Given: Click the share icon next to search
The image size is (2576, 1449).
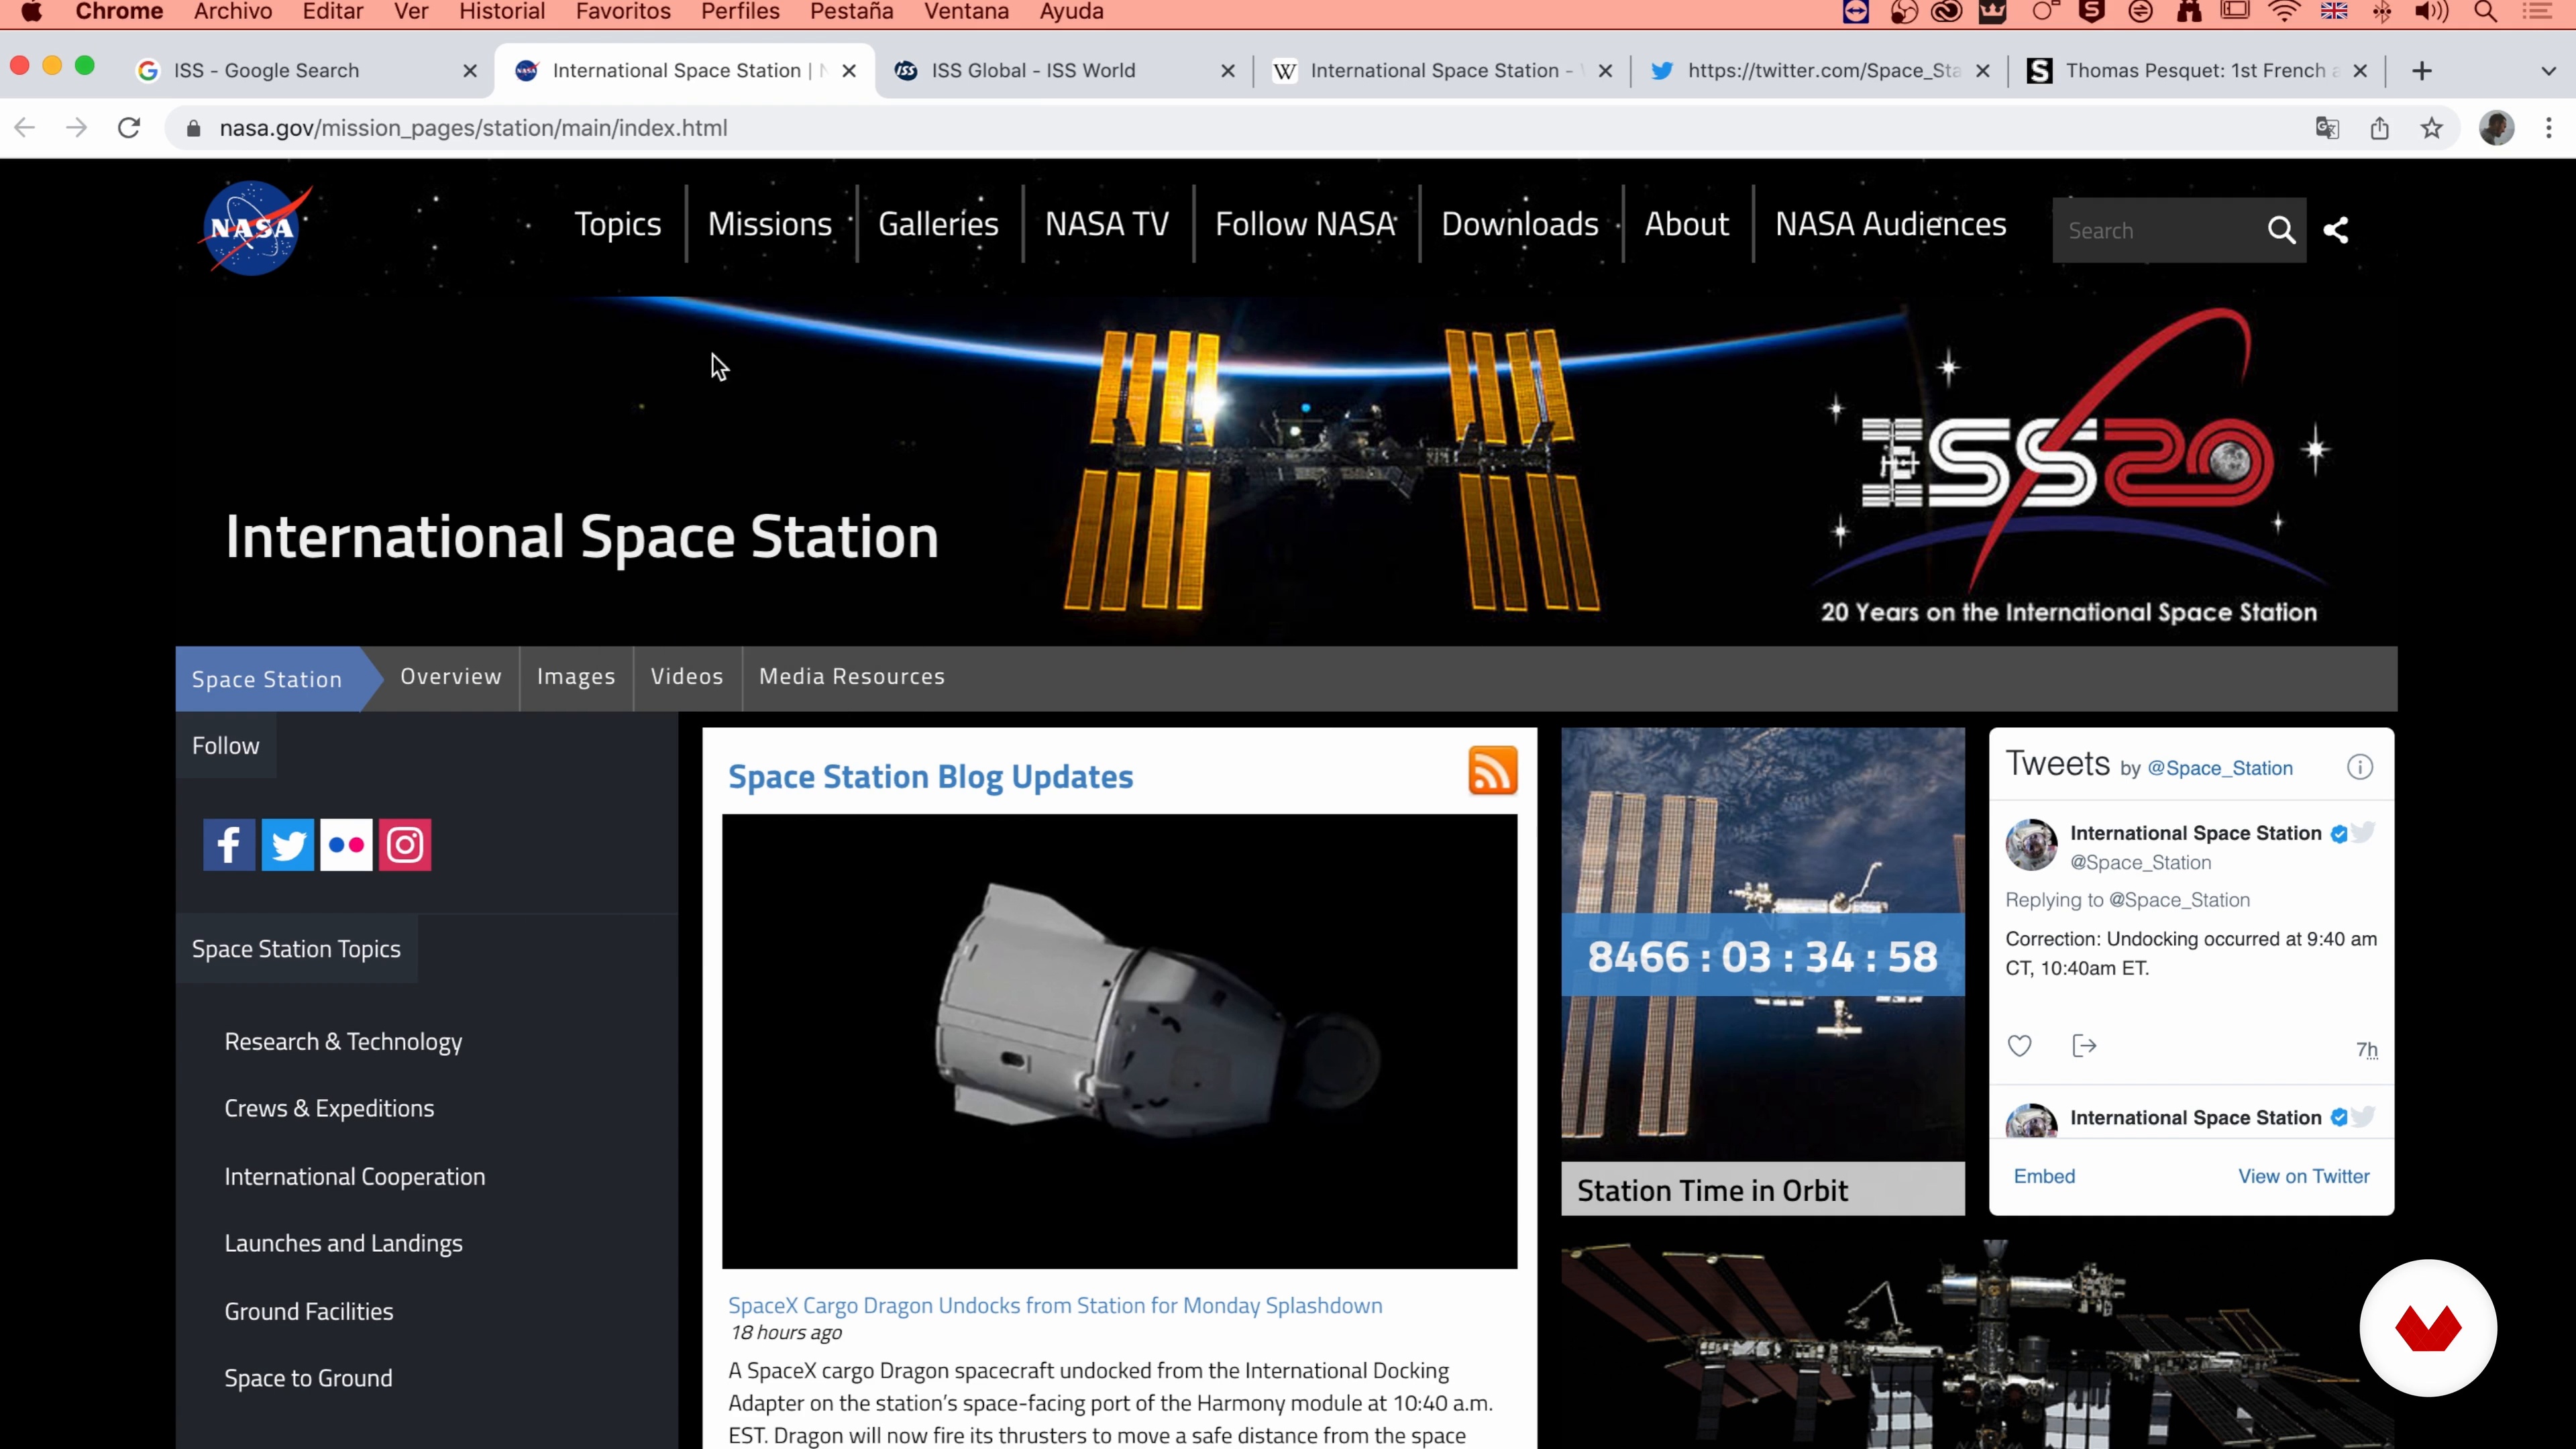Looking at the screenshot, I should (2336, 231).
